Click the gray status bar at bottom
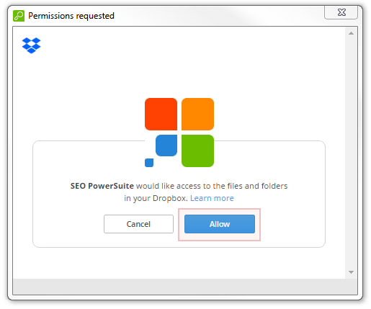The width and height of the screenshot is (371, 309). coord(185,287)
